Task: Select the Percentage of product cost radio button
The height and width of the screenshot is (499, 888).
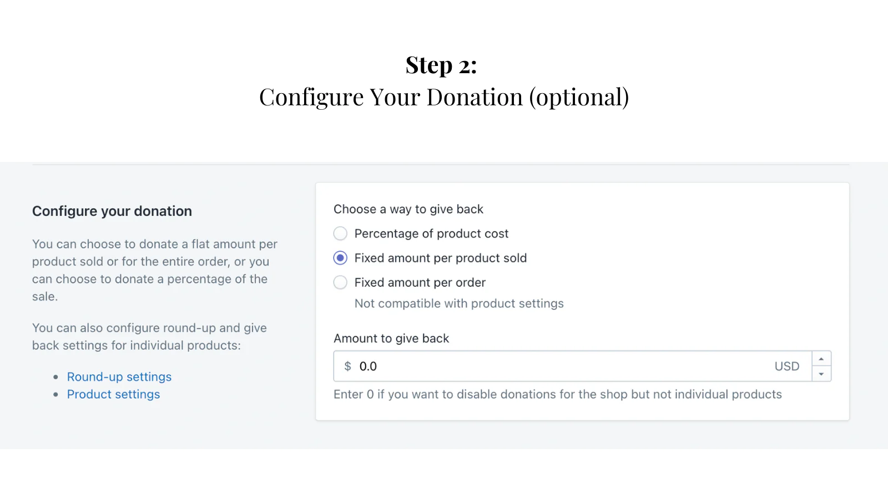Action: click(x=340, y=233)
